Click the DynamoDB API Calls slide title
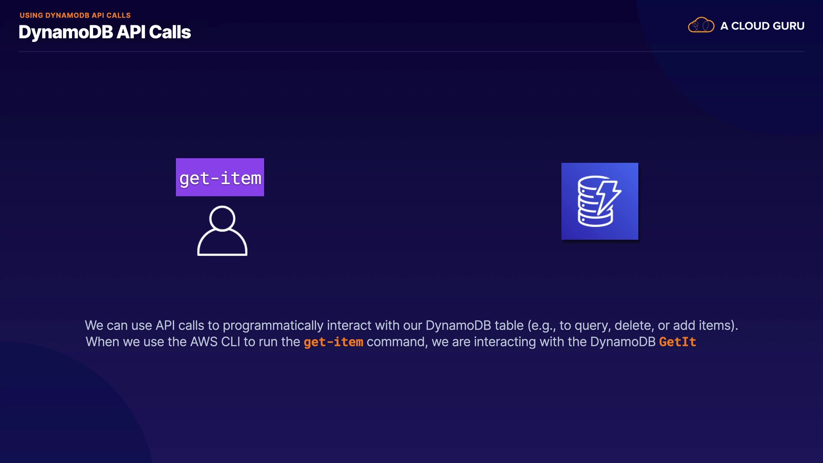This screenshot has width=823, height=463. click(x=105, y=32)
